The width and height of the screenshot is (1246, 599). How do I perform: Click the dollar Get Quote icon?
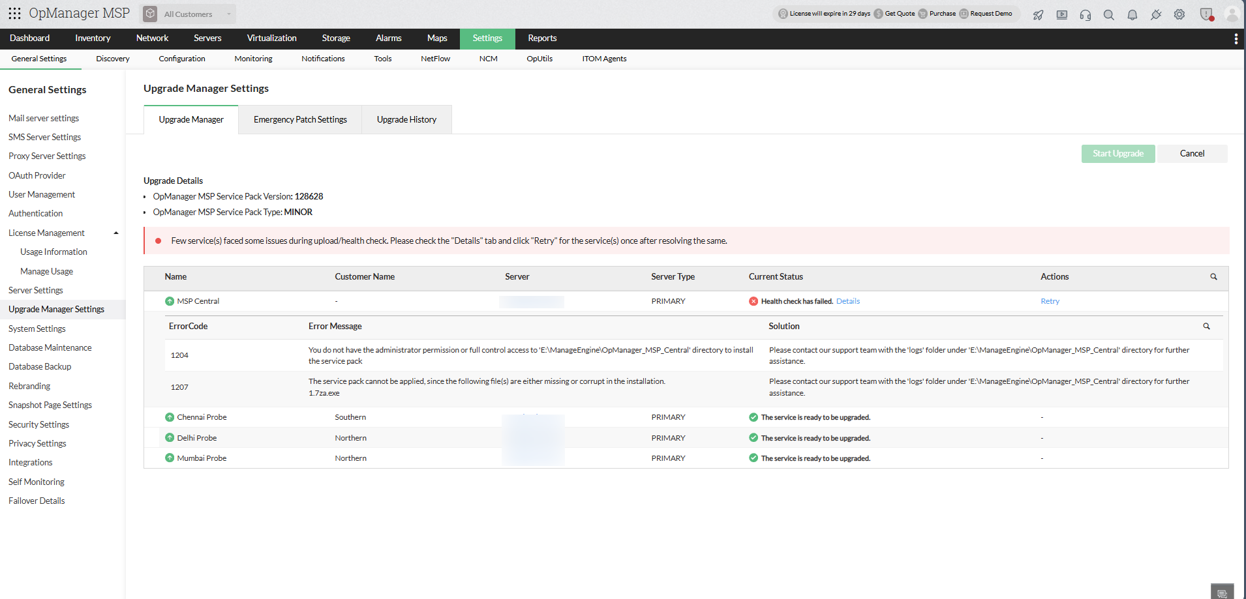coord(879,14)
